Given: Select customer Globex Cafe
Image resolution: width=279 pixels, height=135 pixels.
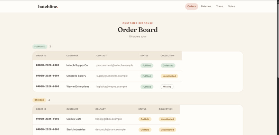Looking at the screenshot, I should pyautogui.click(x=74, y=119).
